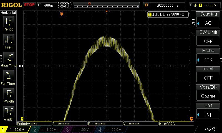
Task: Toggle the sound speaker icon
Action: point(215,129)
